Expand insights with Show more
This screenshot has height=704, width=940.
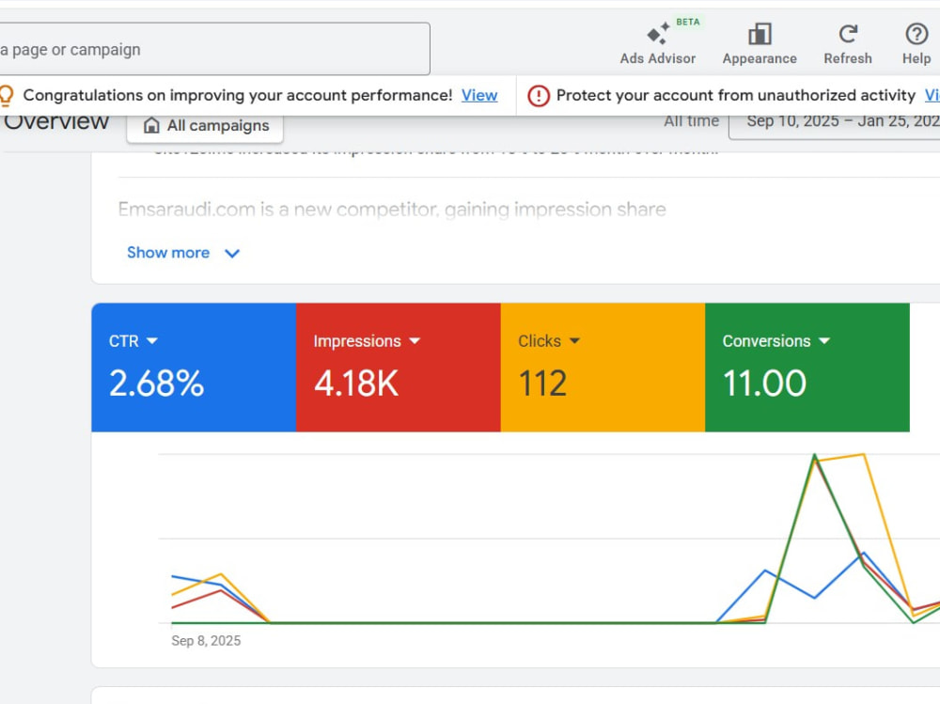point(183,253)
